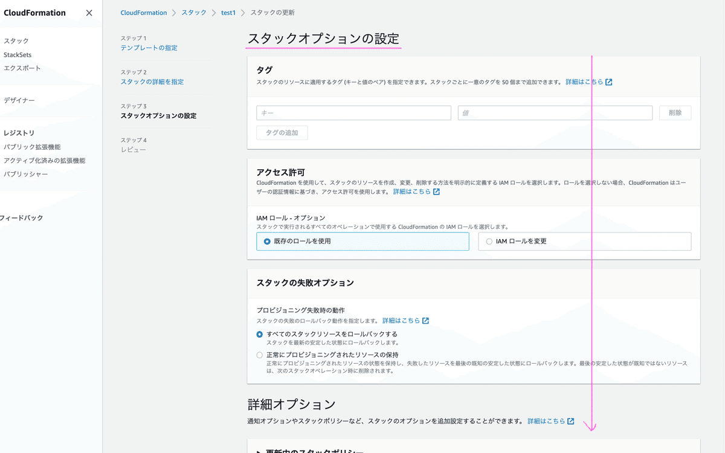Viewport: 725px width, 453px height.
Task: Click CloudFormation breadcrumb link
Action: [144, 13]
